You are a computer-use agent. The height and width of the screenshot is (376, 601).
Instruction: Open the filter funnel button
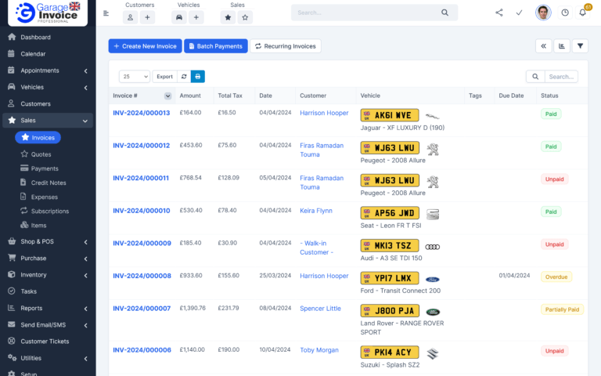580,46
